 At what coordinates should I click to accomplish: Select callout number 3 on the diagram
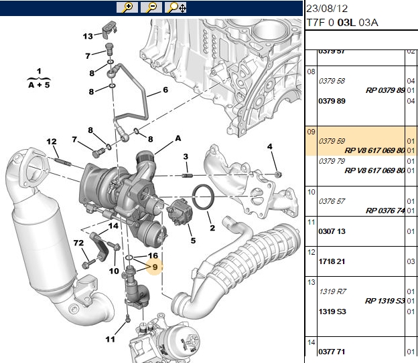pyautogui.click(x=186, y=156)
